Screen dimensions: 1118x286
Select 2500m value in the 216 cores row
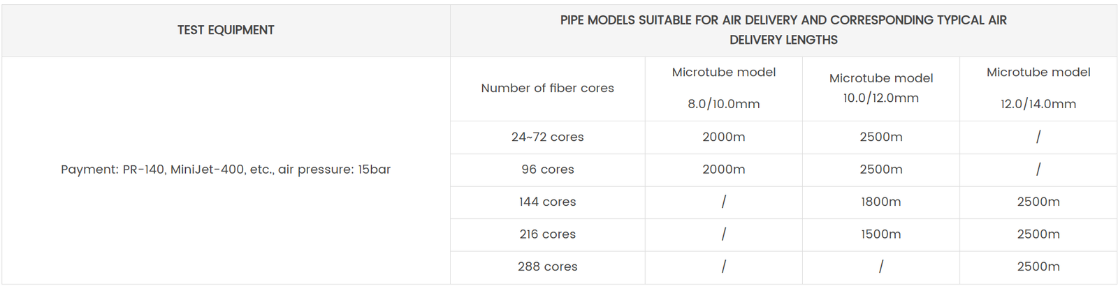click(x=1038, y=234)
